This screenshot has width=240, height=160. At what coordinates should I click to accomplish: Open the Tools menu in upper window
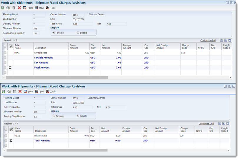click(53, 8)
